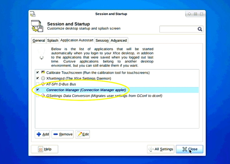Enable GSettings Data Conversion checkbox
Viewport: 230px width, 164px height.
click(38, 96)
